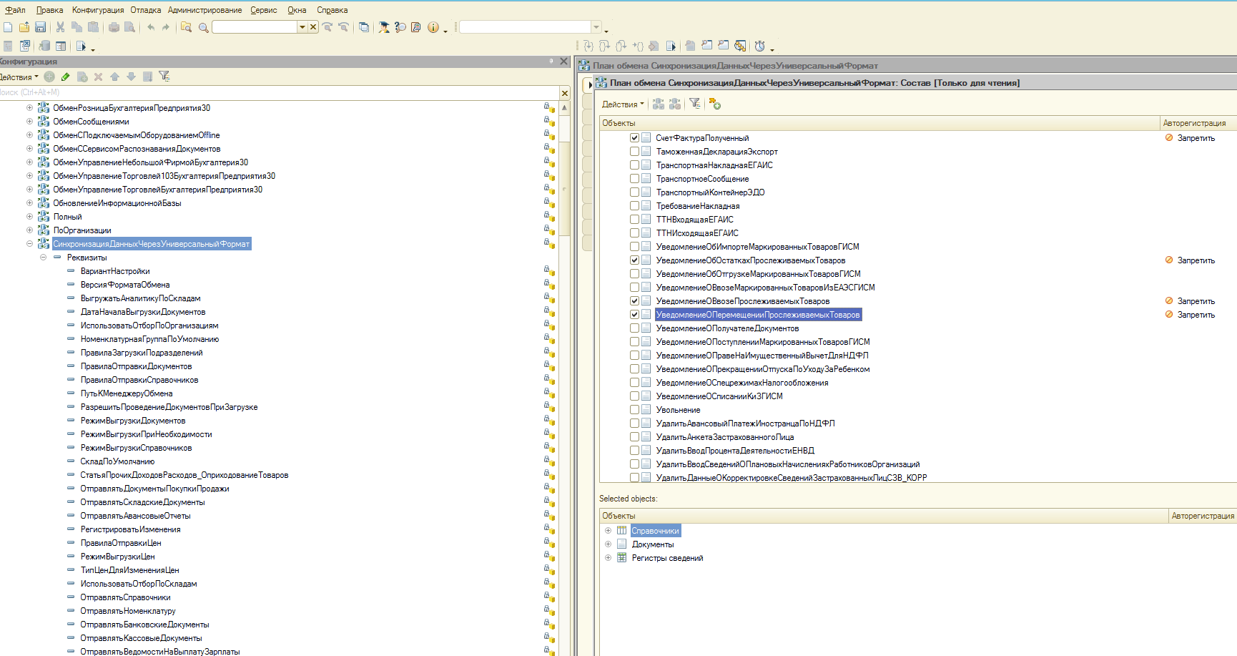
Task: Check the Увольнение checkbox
Action: pyautogui.click(x=634, y=410)
